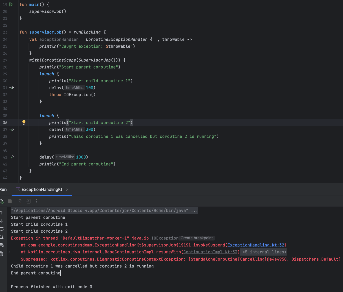Viewport: 343px width, 292px height.
Task: Expand the '<5 internal lines>' folded region
Action: click(x=264, y=252)
